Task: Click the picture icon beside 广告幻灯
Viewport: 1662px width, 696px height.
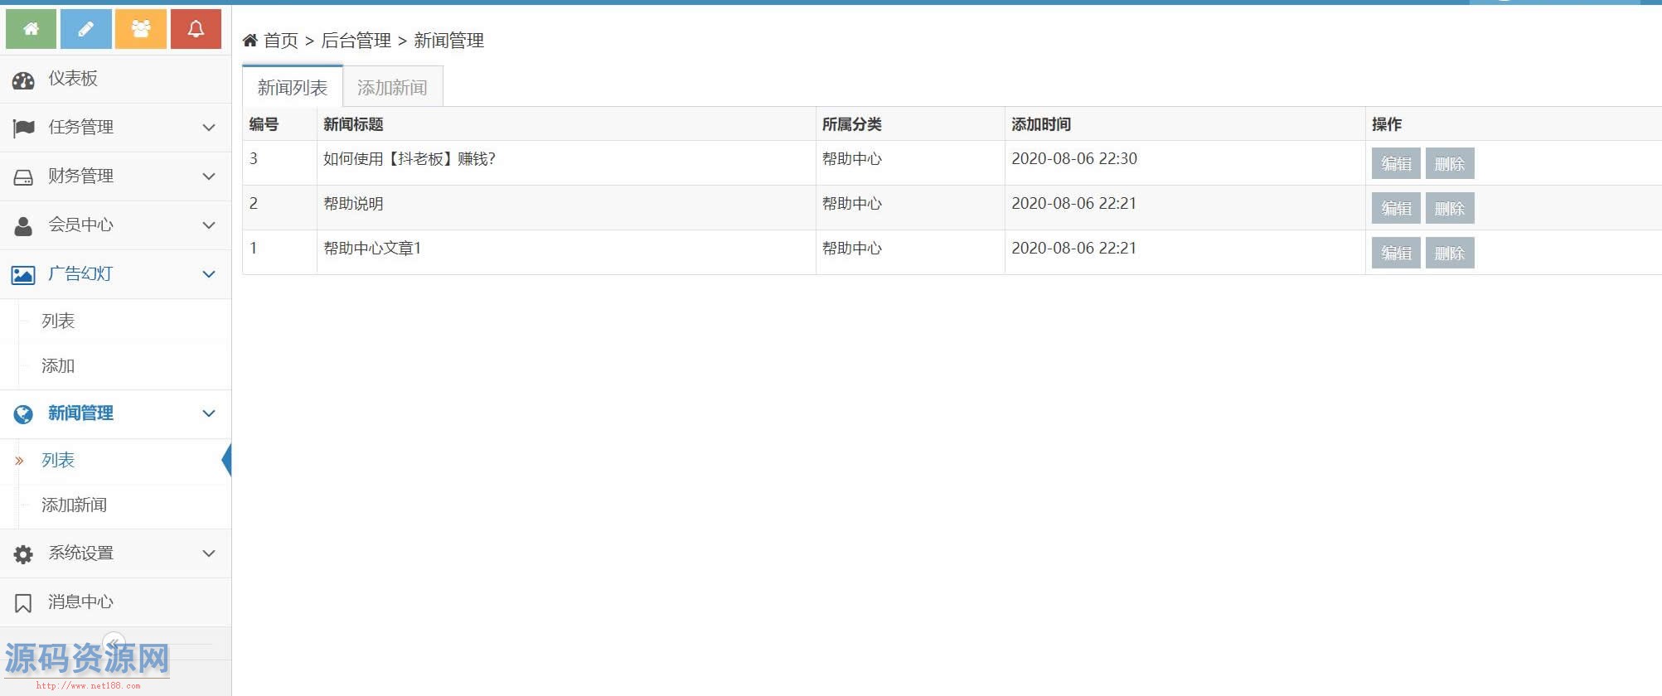Action: click(23, 274)
